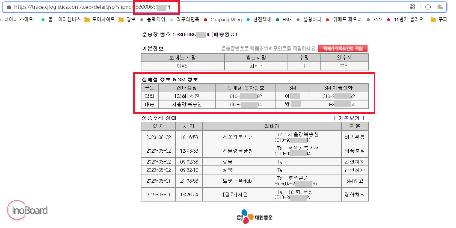Click the 운송장번호로 택배캐쉬백포인트를 적립하세요 text

click(269, 49)
